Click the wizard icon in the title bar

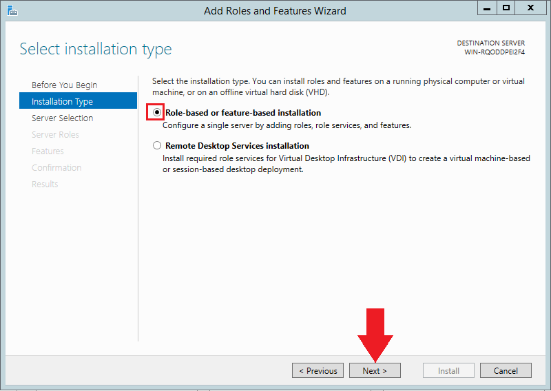point(12,10)
